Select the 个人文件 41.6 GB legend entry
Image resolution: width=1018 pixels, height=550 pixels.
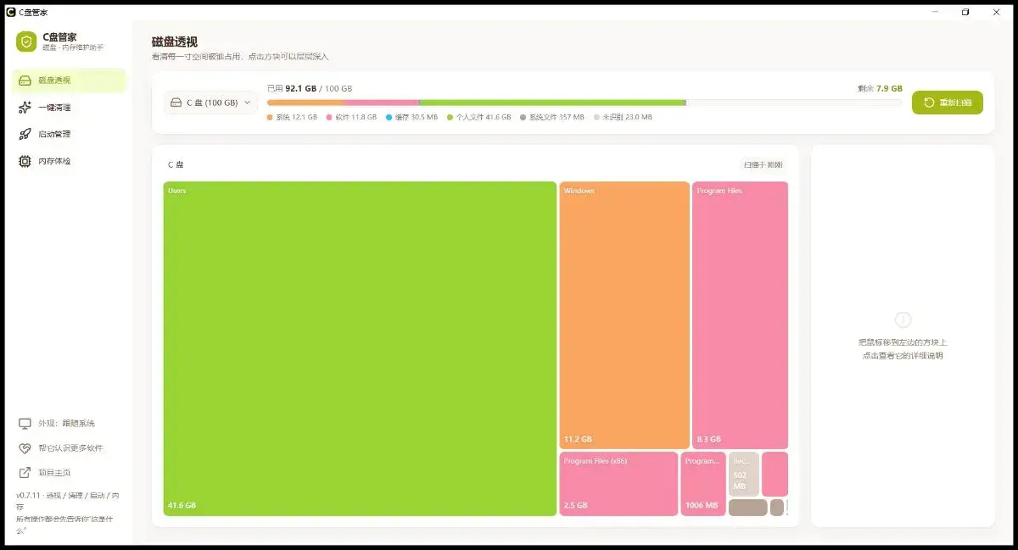point(479,117)
